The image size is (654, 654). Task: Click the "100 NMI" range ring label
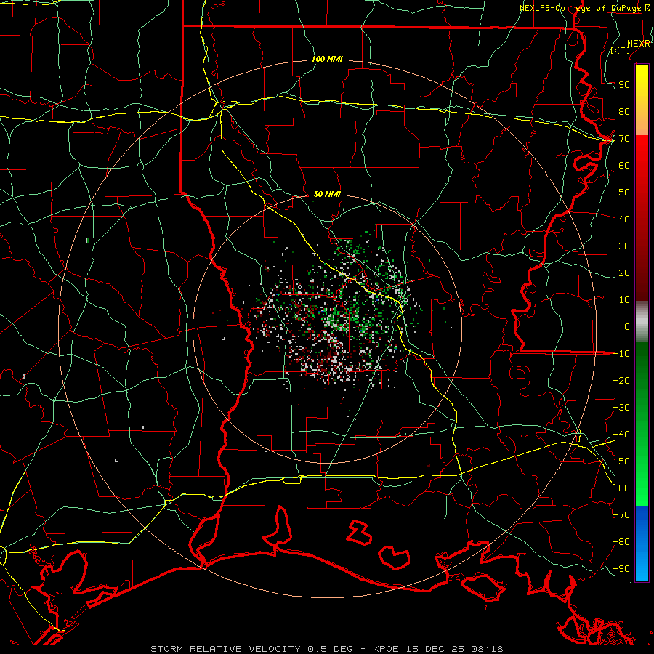pyautogui.click(x=327, y=59)
